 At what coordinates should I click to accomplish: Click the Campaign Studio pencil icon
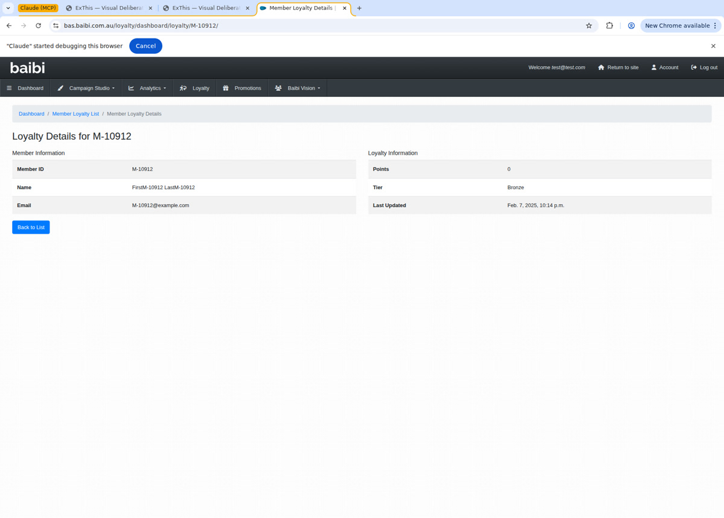pyautogui.click(x=60, y=88)
